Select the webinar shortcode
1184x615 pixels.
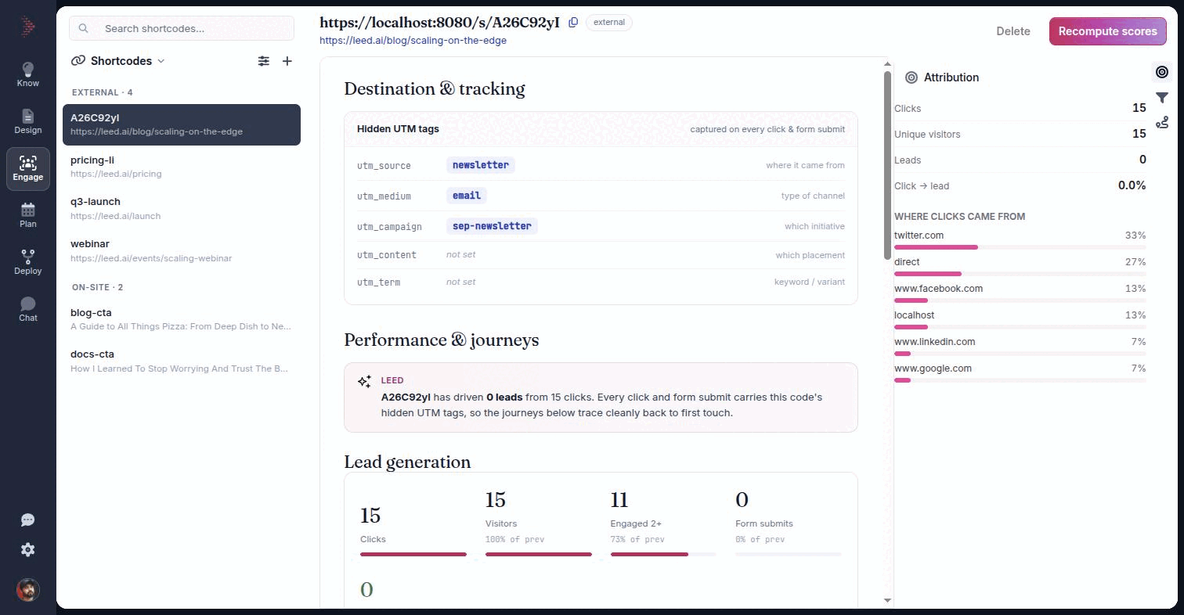[x=182, y=250]
